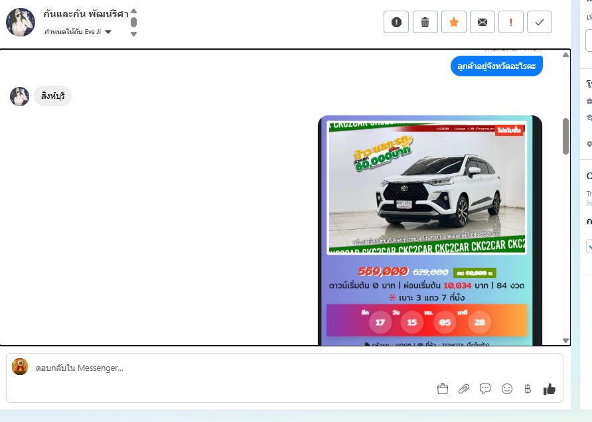Viewport: 592px width, 422px height.
Task: Click the chat vertical scrollbar thumb
Action: pyautogui.click(x=565, y=136)
